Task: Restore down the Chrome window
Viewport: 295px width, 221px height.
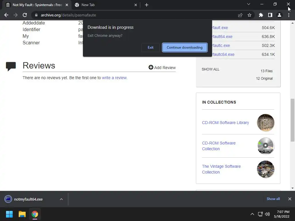Action: click(x=275, y=4)
